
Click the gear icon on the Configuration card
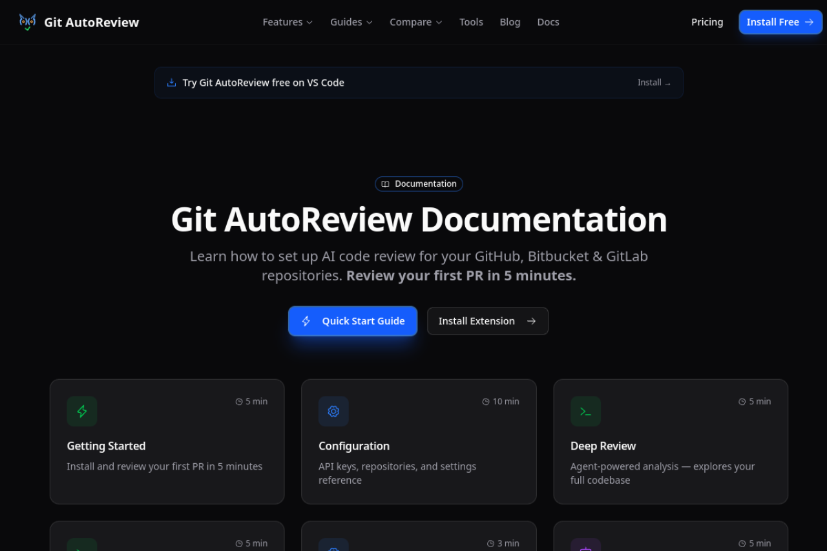coord(333,411)
